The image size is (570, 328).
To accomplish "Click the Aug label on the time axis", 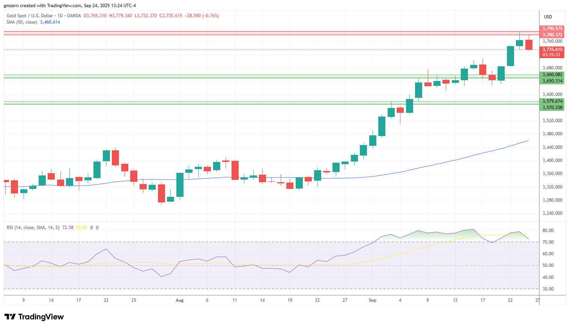I will pyautogui.click(x=180, y=300).
